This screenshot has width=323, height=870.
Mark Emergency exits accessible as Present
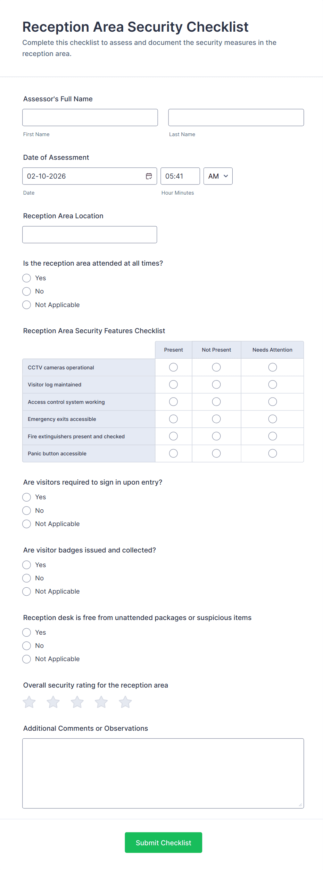173,419
